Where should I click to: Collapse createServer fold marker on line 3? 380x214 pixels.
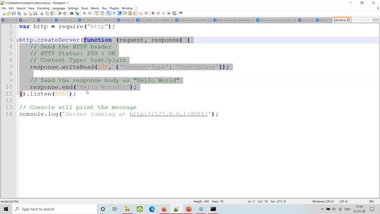(17, 40)
